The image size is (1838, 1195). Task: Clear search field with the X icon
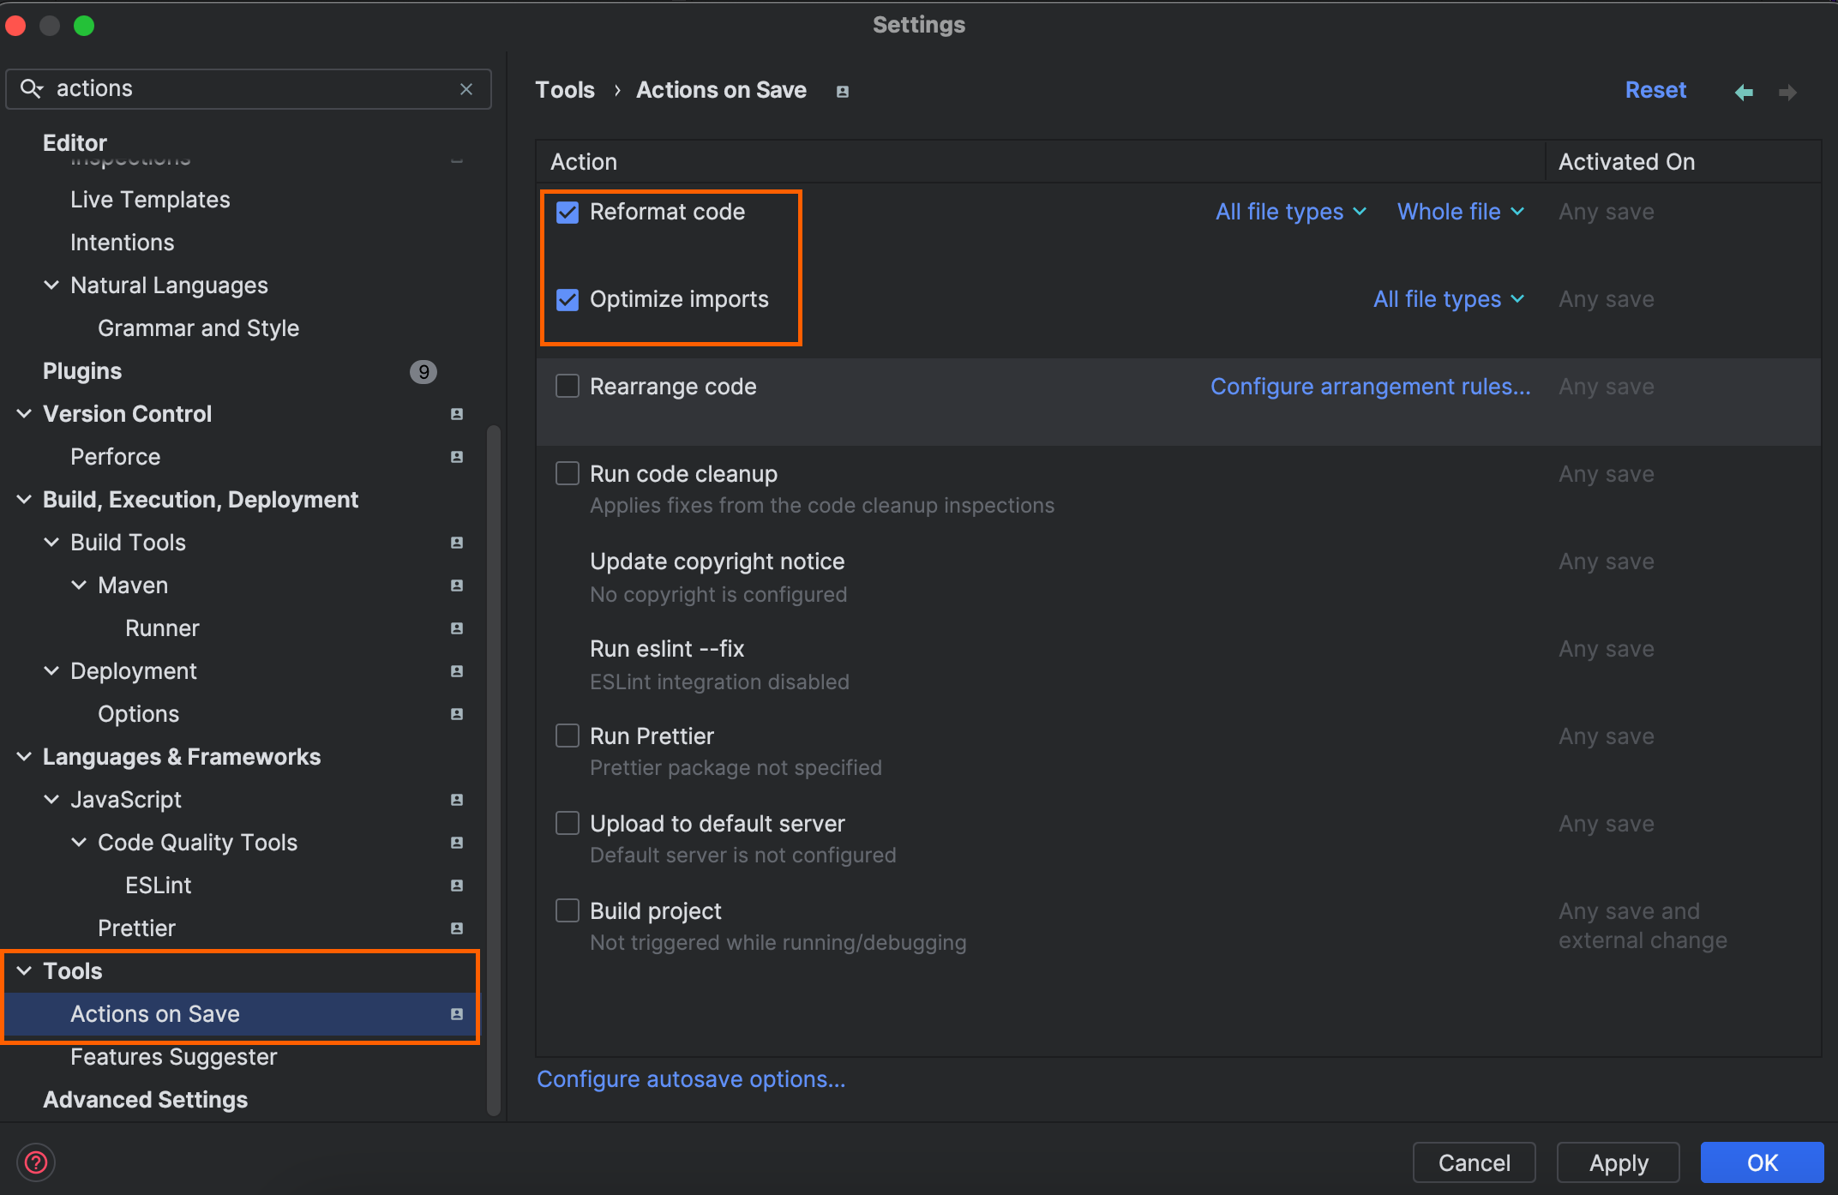point(466,89)
